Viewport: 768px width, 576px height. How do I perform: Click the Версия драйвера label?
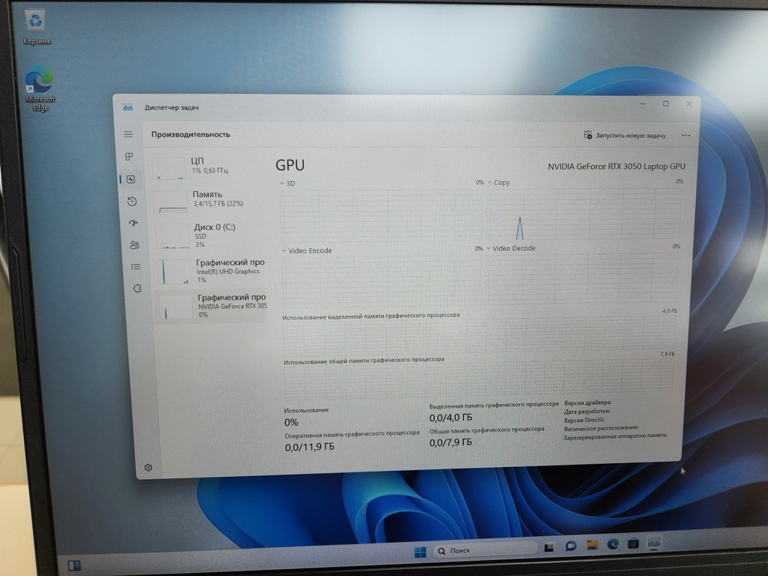click(588, 402)
